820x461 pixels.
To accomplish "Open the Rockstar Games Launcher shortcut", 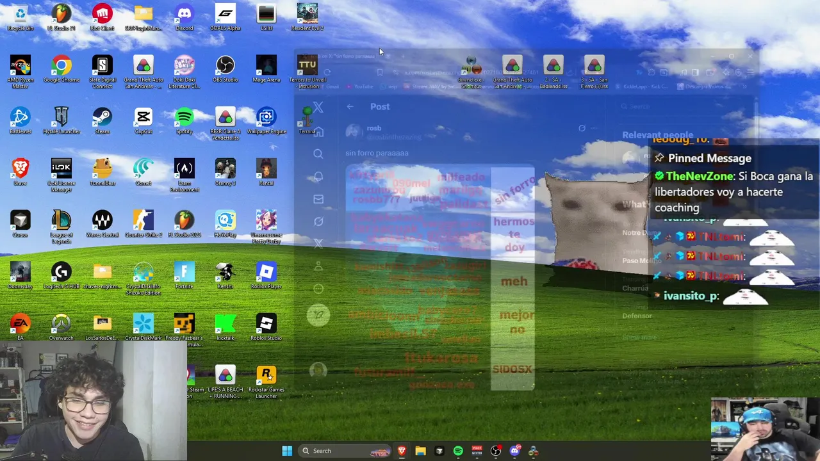I will (x=266, y=383).
